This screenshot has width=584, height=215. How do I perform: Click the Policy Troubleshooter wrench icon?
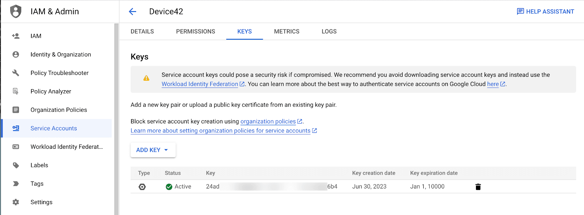(x=16, y=73)
